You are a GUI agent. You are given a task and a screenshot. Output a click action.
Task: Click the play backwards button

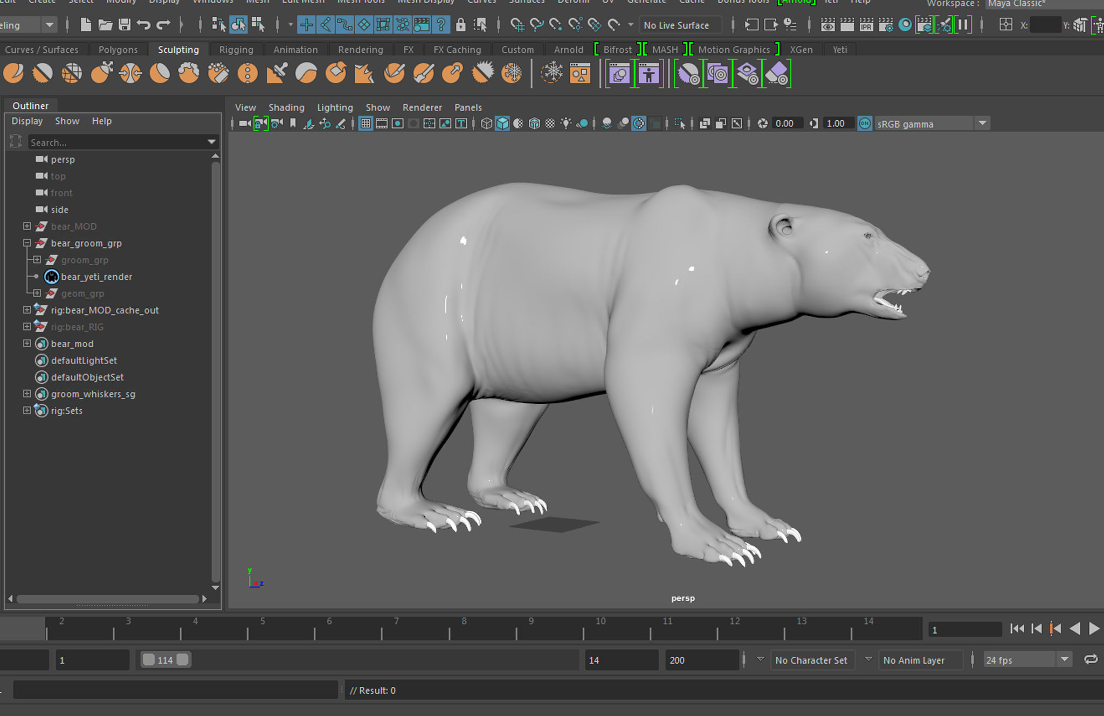1075,629
